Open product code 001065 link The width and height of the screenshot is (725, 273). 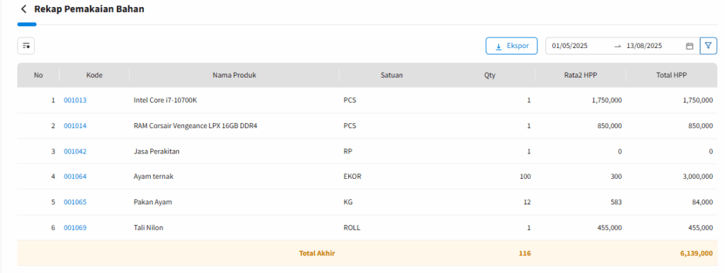[x=75, y=202]
